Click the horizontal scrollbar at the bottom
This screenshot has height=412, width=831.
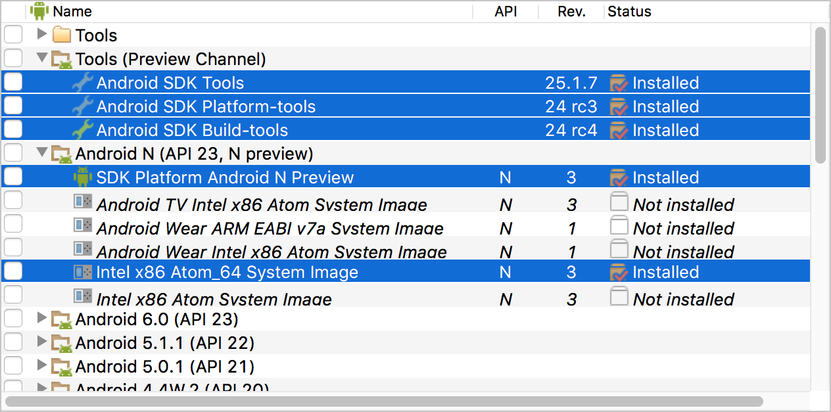click(384, 401)
